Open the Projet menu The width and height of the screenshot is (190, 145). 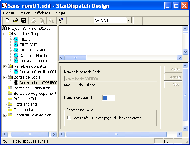click(x=60, y=13)
